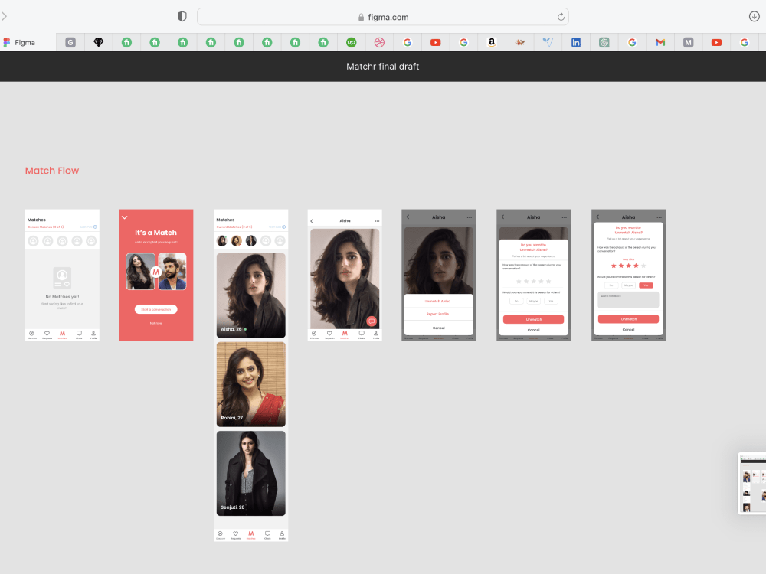This screenshot has height=574, width=766.
Task: Click Learn more link in filled Matches frame
Action: (277, 227)
